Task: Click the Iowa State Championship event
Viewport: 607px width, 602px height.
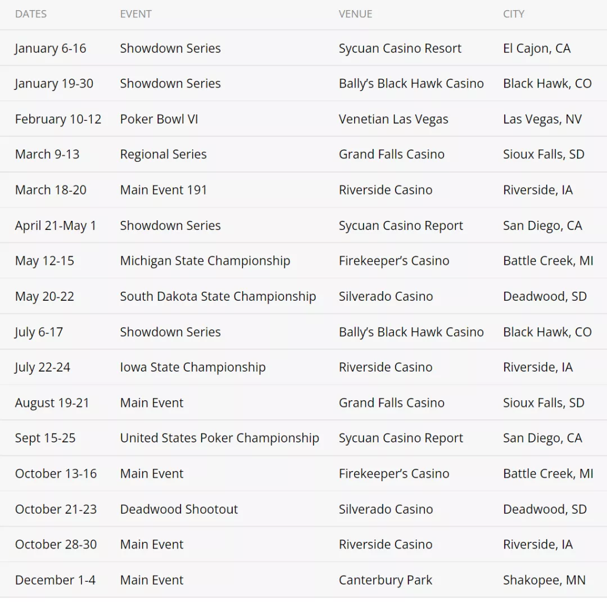Action: (193, 368)
